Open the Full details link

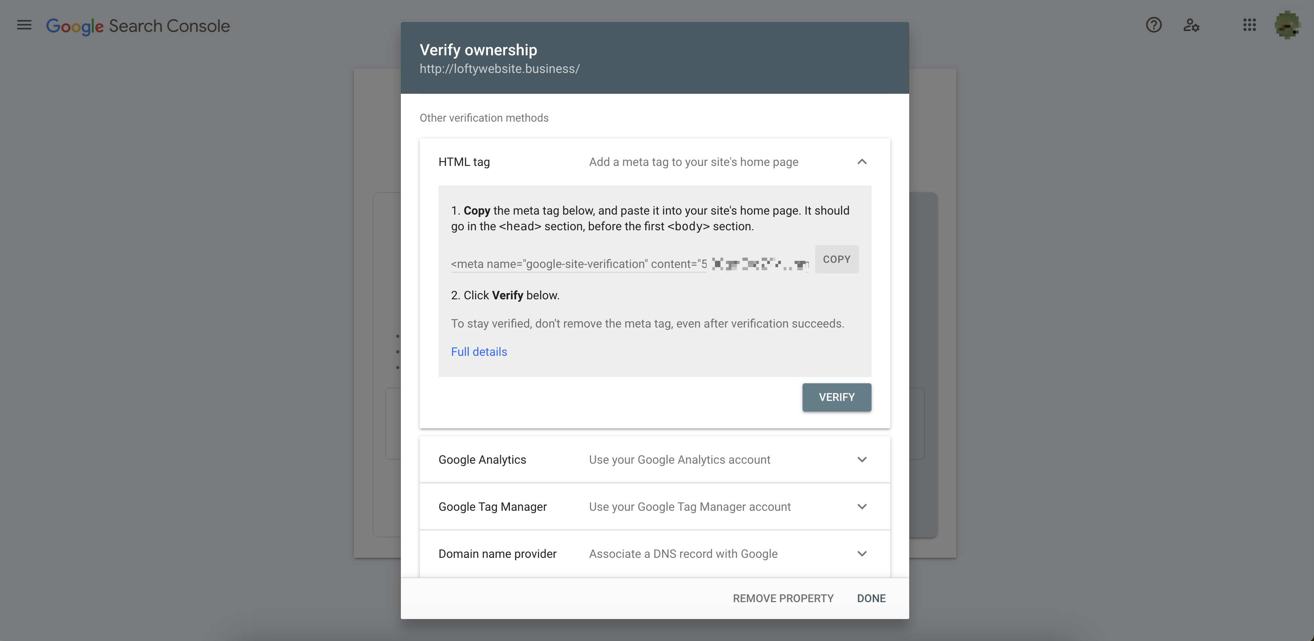pyautogui.click(x=479, y=351)
